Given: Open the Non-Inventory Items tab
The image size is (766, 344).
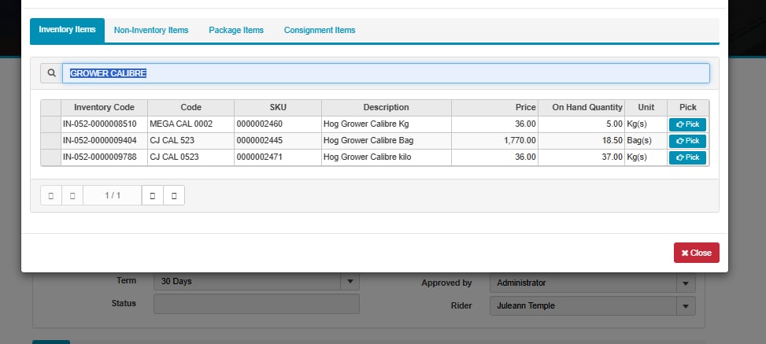Looking at the screenshot, I should click(x=151, y=30).
